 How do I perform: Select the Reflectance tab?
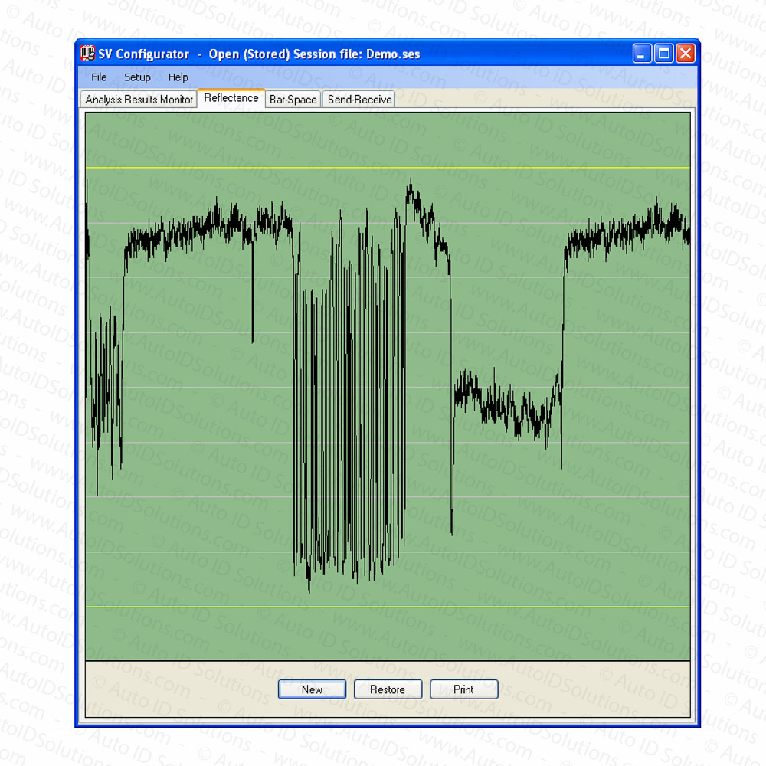pyautogui.click(x=231, y=98)
